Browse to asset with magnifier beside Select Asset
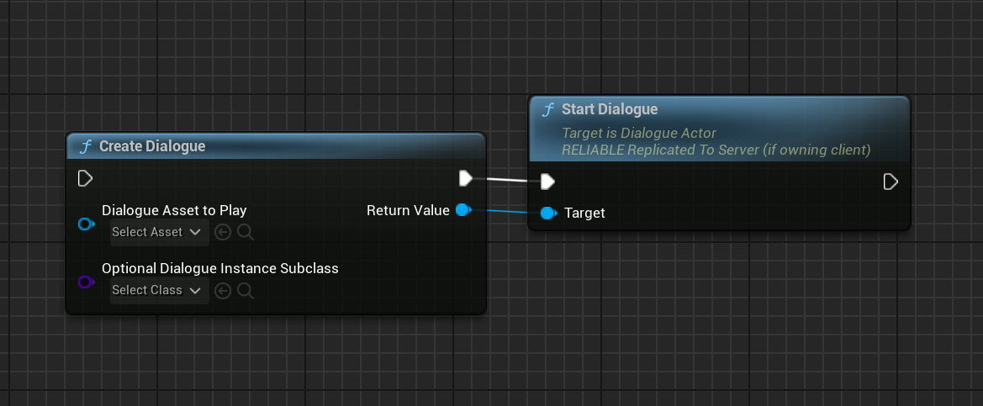 [245, 232]
